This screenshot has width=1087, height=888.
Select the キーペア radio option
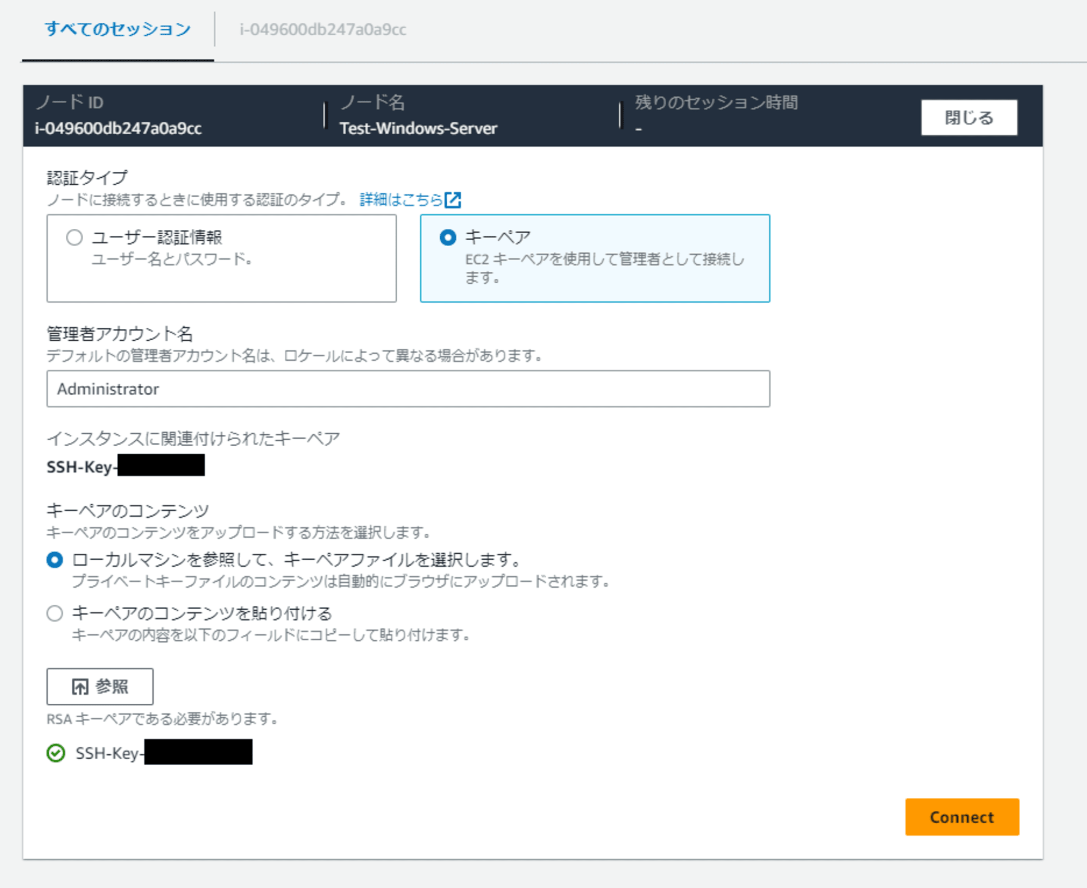[448, 237]
